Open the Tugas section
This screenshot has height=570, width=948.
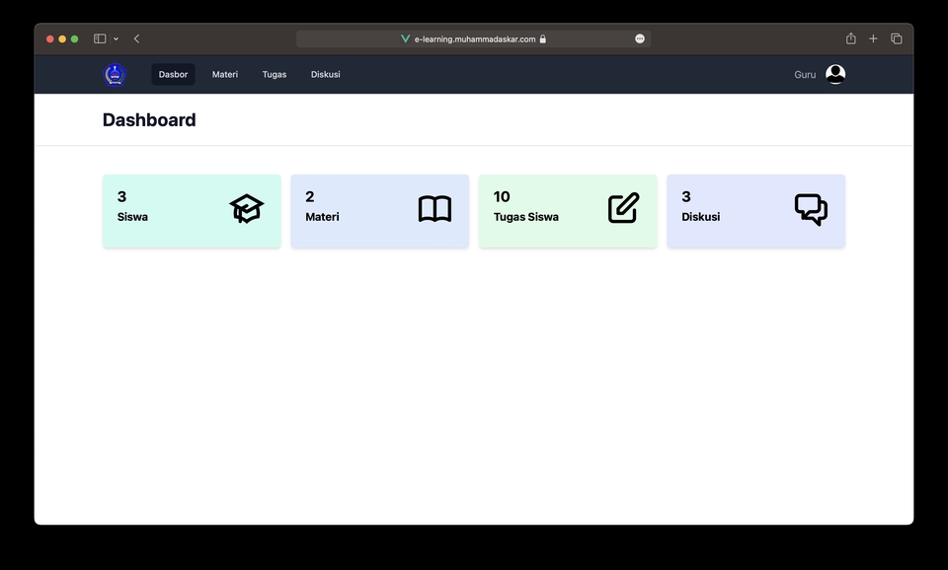pos(274,74)
